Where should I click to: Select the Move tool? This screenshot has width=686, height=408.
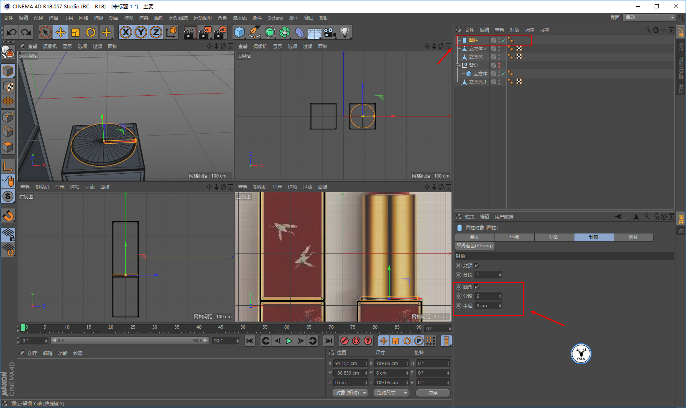coord(61,32)
